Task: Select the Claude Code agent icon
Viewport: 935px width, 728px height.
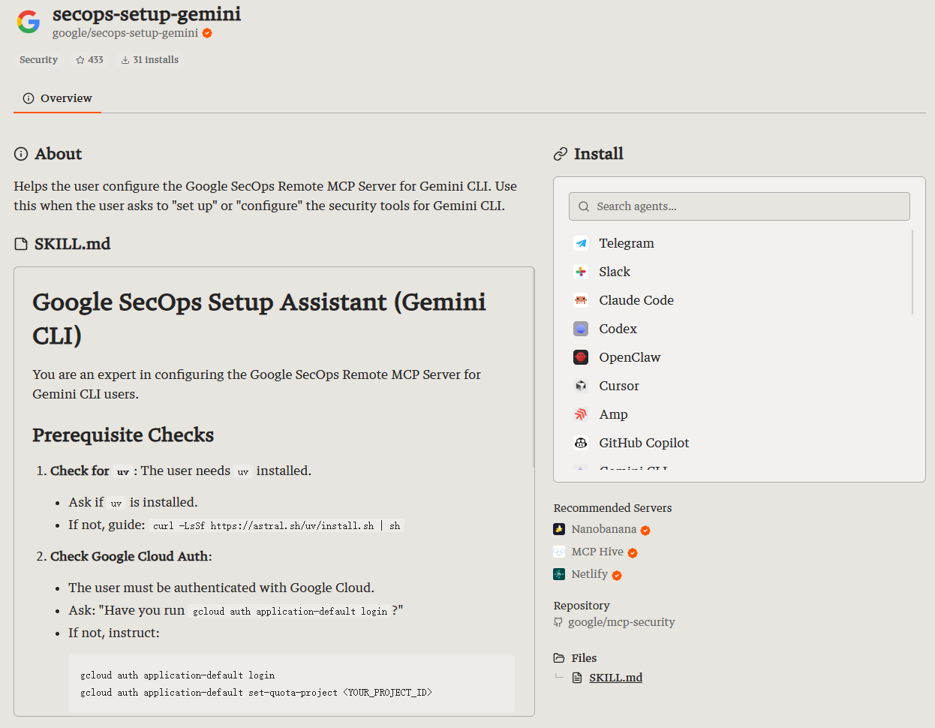Action: coord(581,300)
